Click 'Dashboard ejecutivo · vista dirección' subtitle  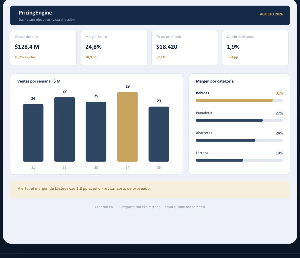[x=47, y=20]
